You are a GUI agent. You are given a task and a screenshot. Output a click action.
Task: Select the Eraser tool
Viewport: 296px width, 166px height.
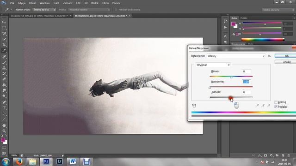click(4, 79)
